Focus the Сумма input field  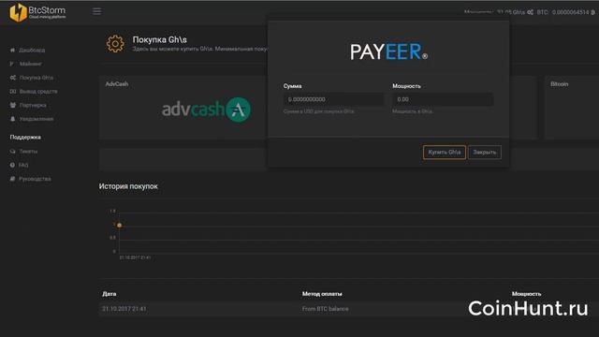pos(333,99)
